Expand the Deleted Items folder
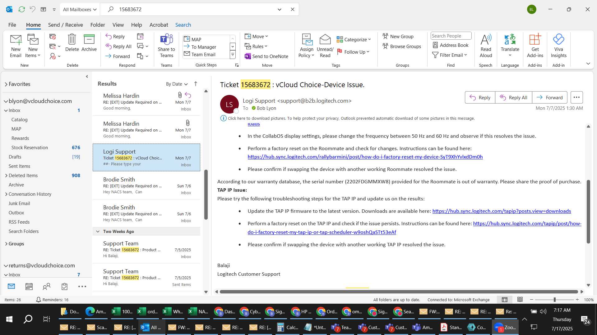This screenshot has height=335, width=597. (6, 175)
